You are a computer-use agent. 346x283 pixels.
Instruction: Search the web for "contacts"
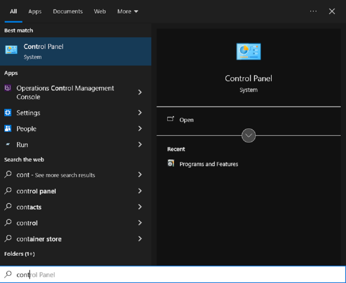click(x=29, y=207)
